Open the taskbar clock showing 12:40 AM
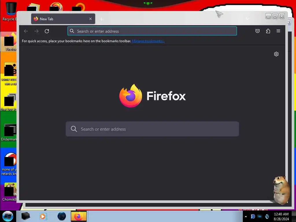The width and height of the screenshot is (296, 222). pos(281,216)
